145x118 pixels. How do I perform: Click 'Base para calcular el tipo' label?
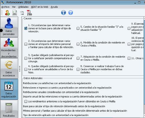64,106
